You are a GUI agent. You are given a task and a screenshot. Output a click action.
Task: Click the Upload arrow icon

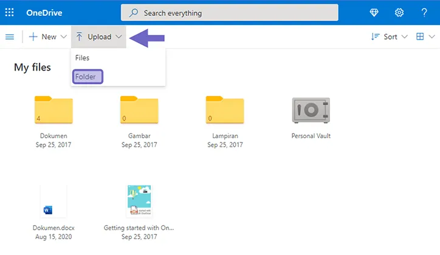point(79,37)
